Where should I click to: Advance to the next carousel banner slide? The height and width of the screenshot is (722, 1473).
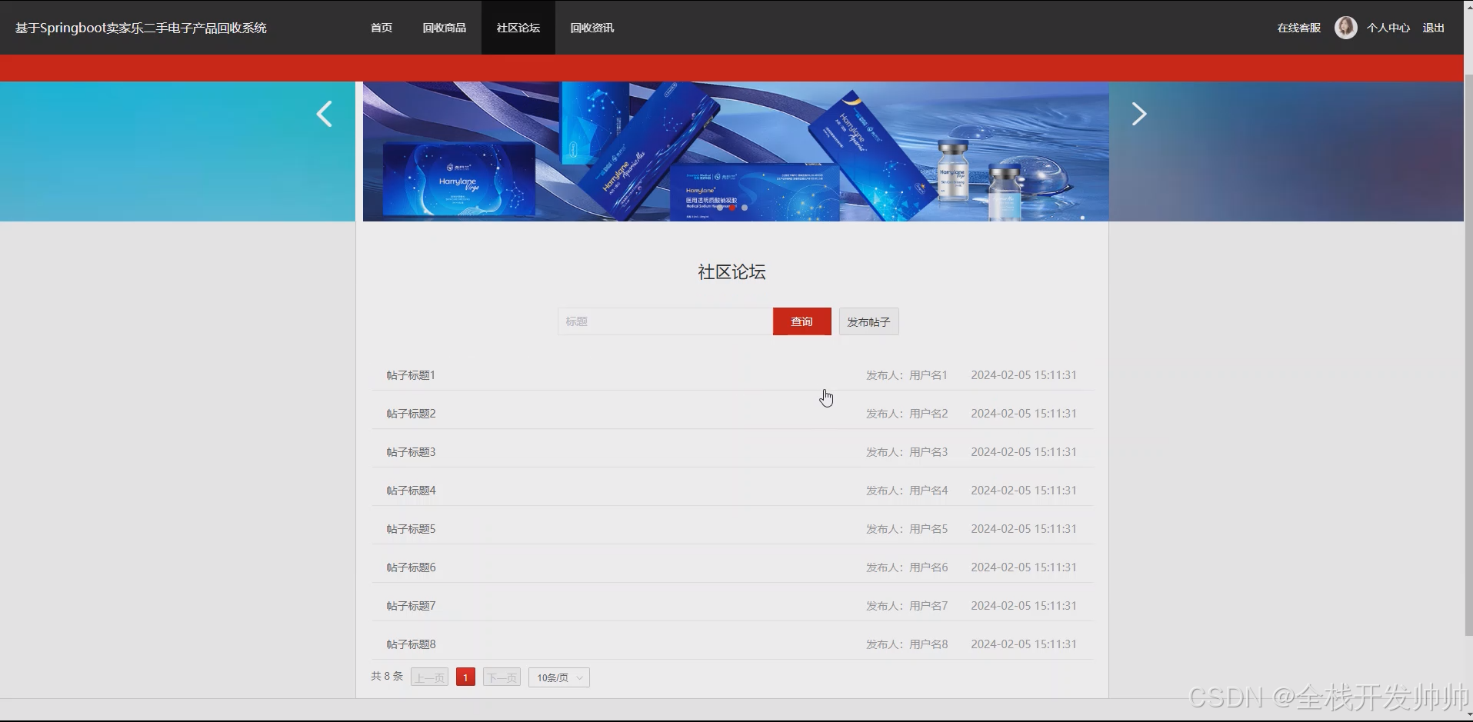coord(1139,115)
